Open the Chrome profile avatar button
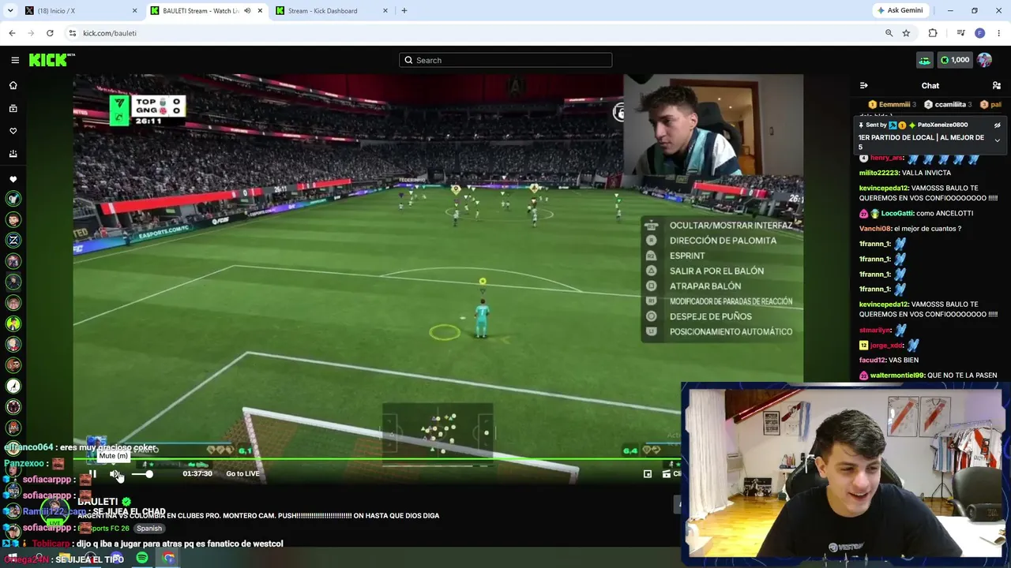Viewport: 1011px width, 568px height. (979, 33)
